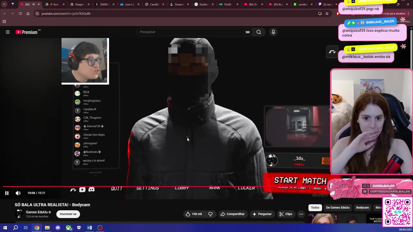The image size is (413, 232).
Task: Click QUIT in the game menu
Action: [x=117, y=188]
